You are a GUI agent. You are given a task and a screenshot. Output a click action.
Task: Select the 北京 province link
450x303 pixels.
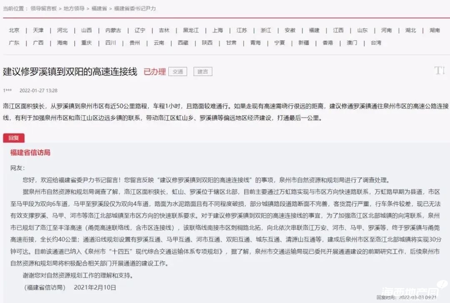14,30
